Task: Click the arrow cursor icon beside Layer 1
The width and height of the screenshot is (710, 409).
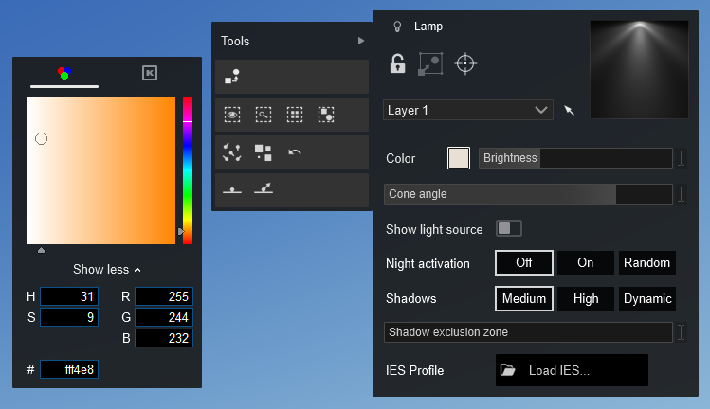Action: pyautogui.click(x=569, y=111)
